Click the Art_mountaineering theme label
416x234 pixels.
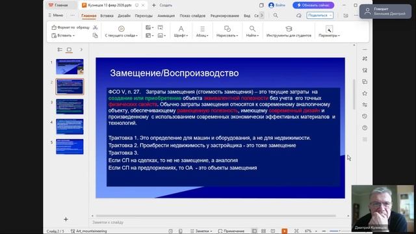pos(89,231)
